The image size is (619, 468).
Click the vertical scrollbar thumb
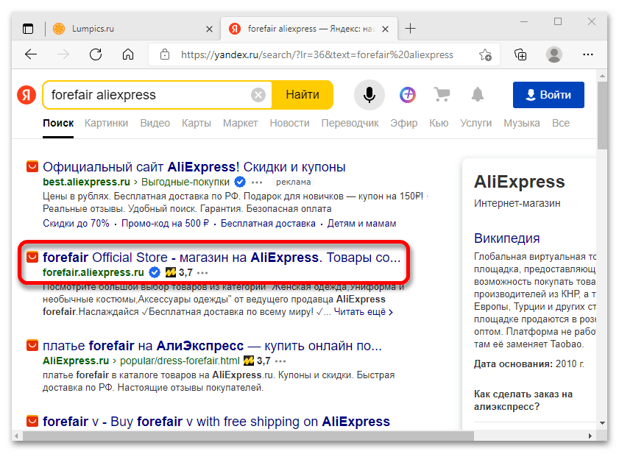[x=602, y=116]
